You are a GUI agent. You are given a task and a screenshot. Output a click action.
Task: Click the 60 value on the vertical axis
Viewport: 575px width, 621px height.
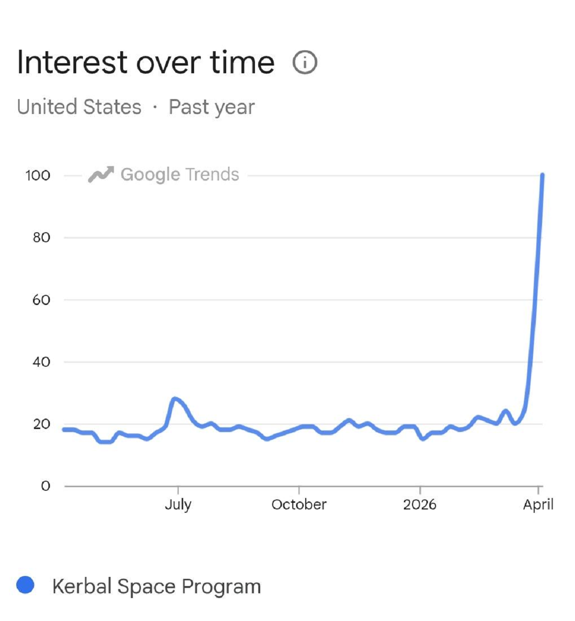41,300
